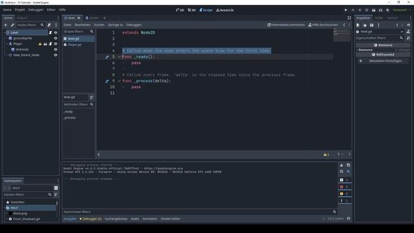Viewport: 414px width, 233px height.
Task: Run the current scene
Action: point(374,10)
